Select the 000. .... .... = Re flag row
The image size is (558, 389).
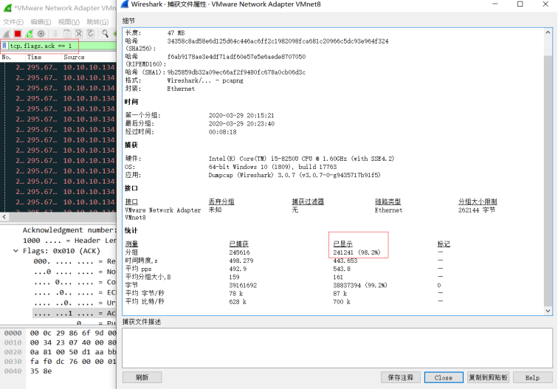pyautogui.click(x=75, y=261)
